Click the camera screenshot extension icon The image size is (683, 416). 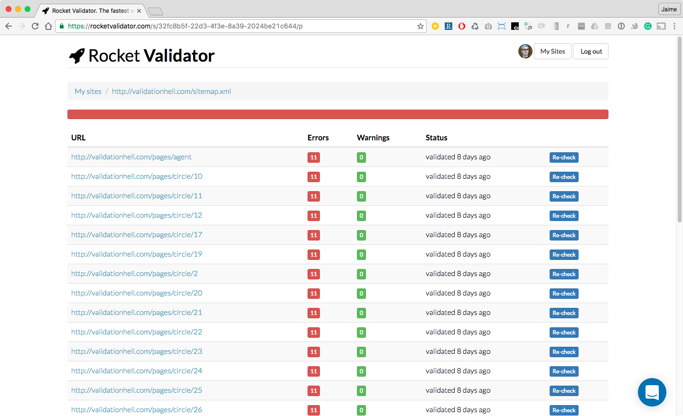point(488,26)
